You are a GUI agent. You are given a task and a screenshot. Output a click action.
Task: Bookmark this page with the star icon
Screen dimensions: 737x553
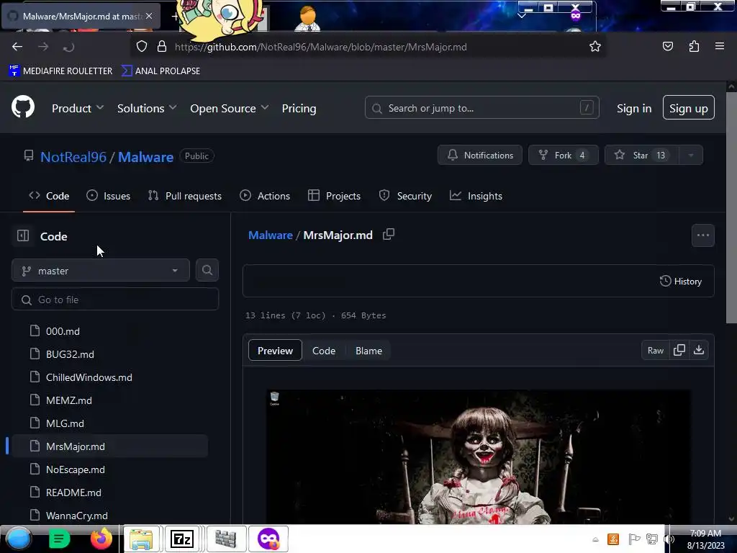595,47
